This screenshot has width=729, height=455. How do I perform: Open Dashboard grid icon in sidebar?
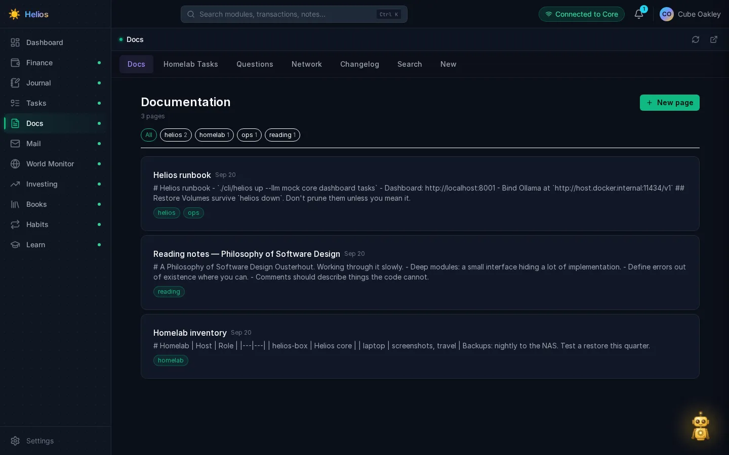[x=15, y=42]
